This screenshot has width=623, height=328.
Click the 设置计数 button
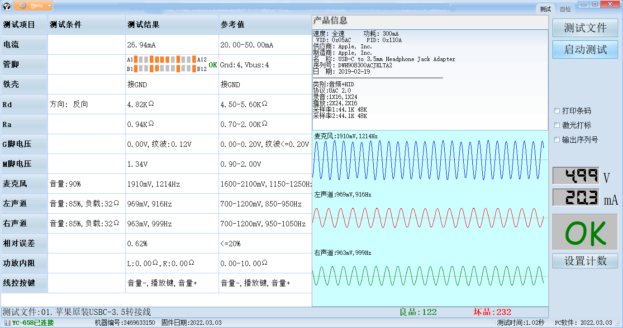coord(585,261)
